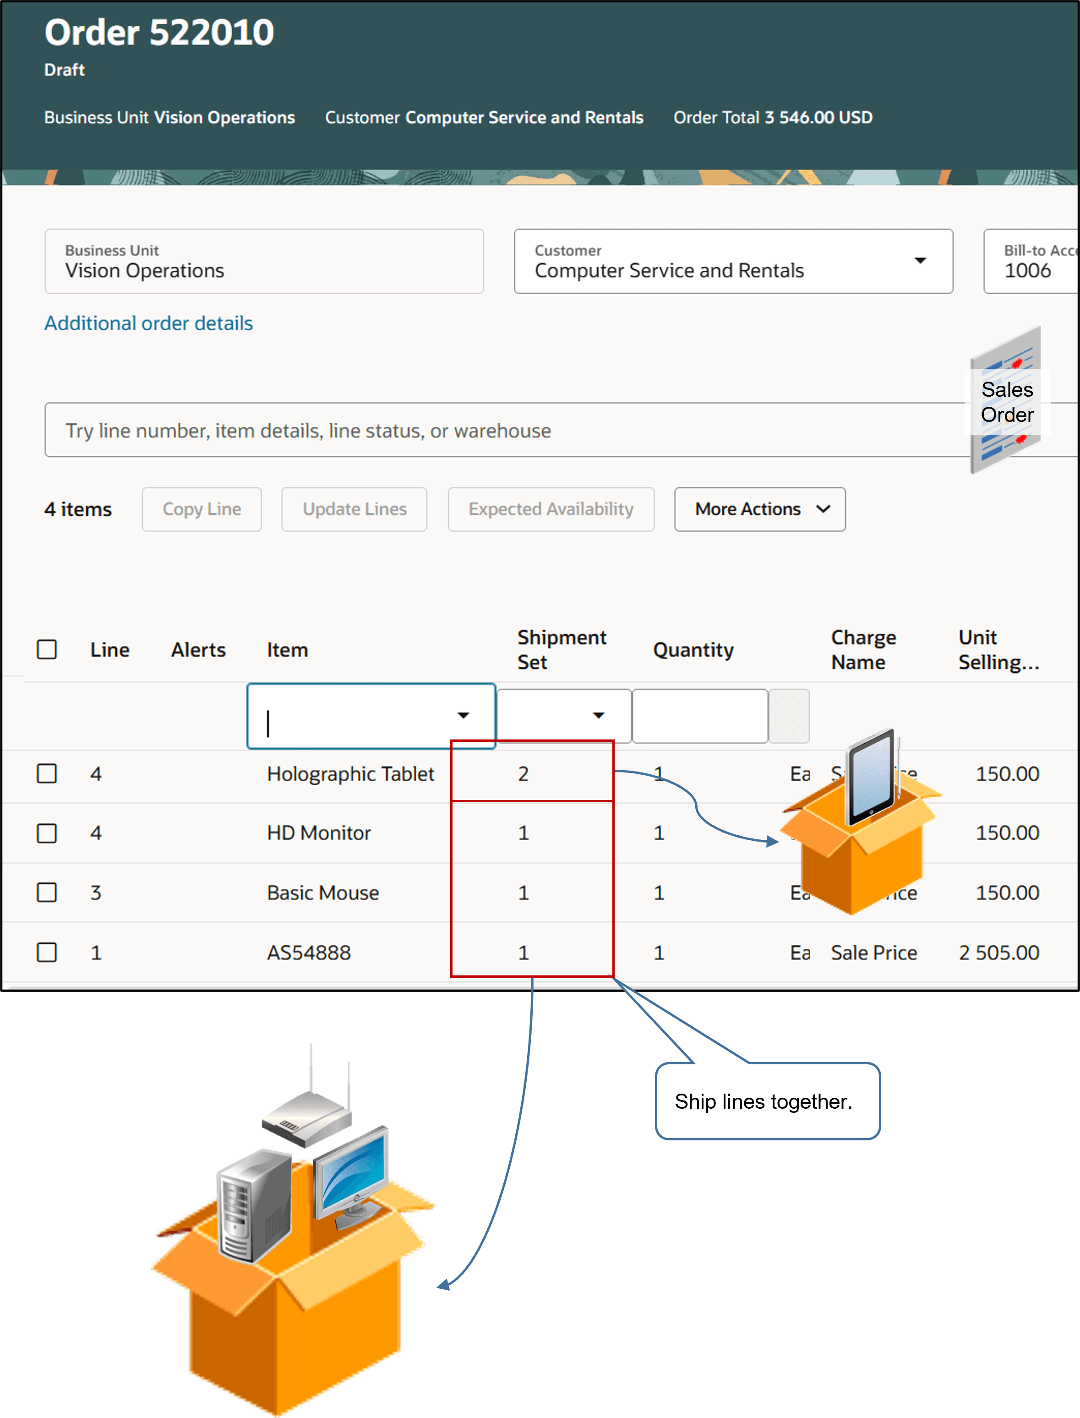Click the Copy Line button
The image size is (1080, 1418).
tap(201, 509)
